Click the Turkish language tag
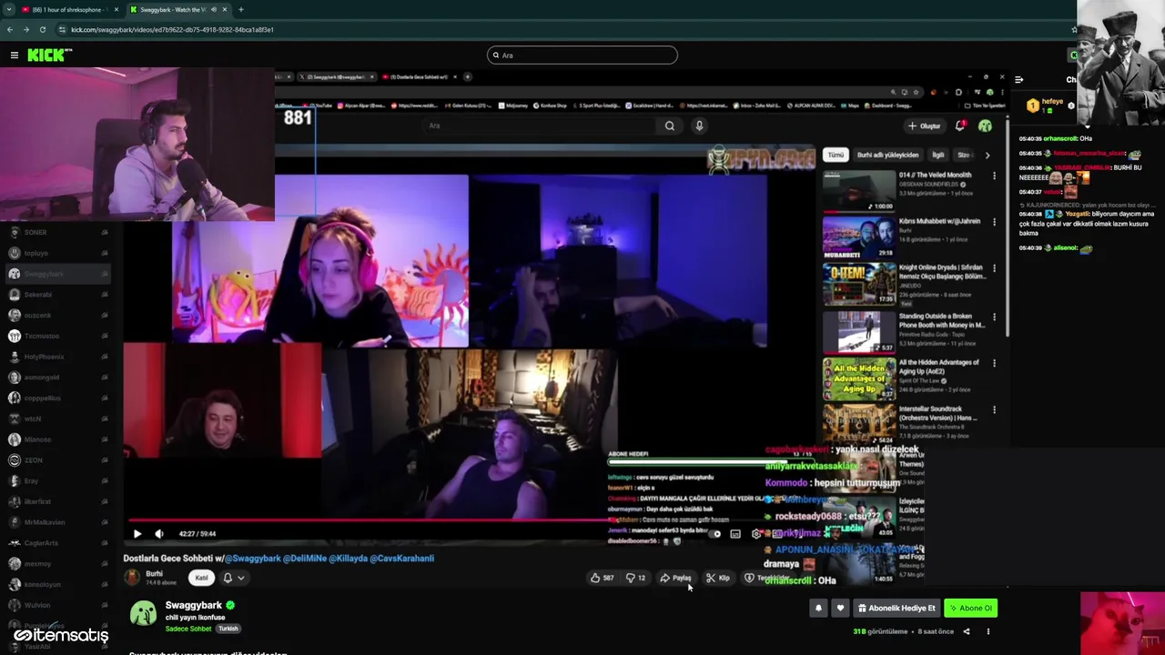The height and width of the screenshot is (655, 1165). pos(228,629)
